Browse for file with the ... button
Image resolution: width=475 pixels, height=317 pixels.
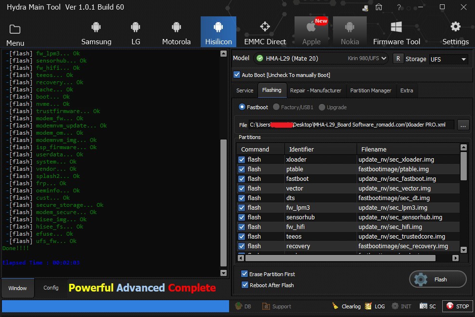tap(463, 125)
